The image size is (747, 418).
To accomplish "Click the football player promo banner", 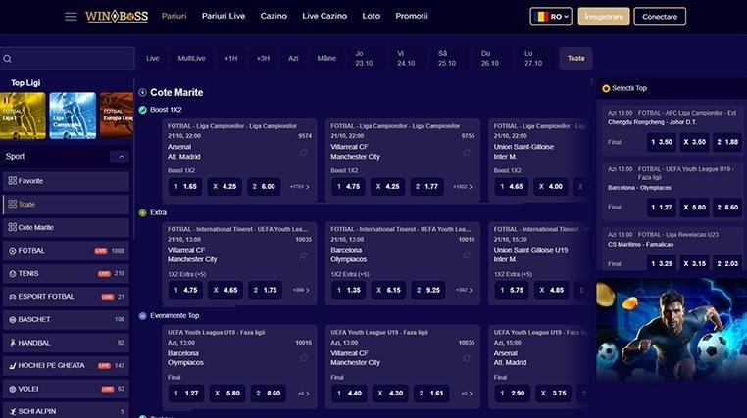I will point(672,330).
